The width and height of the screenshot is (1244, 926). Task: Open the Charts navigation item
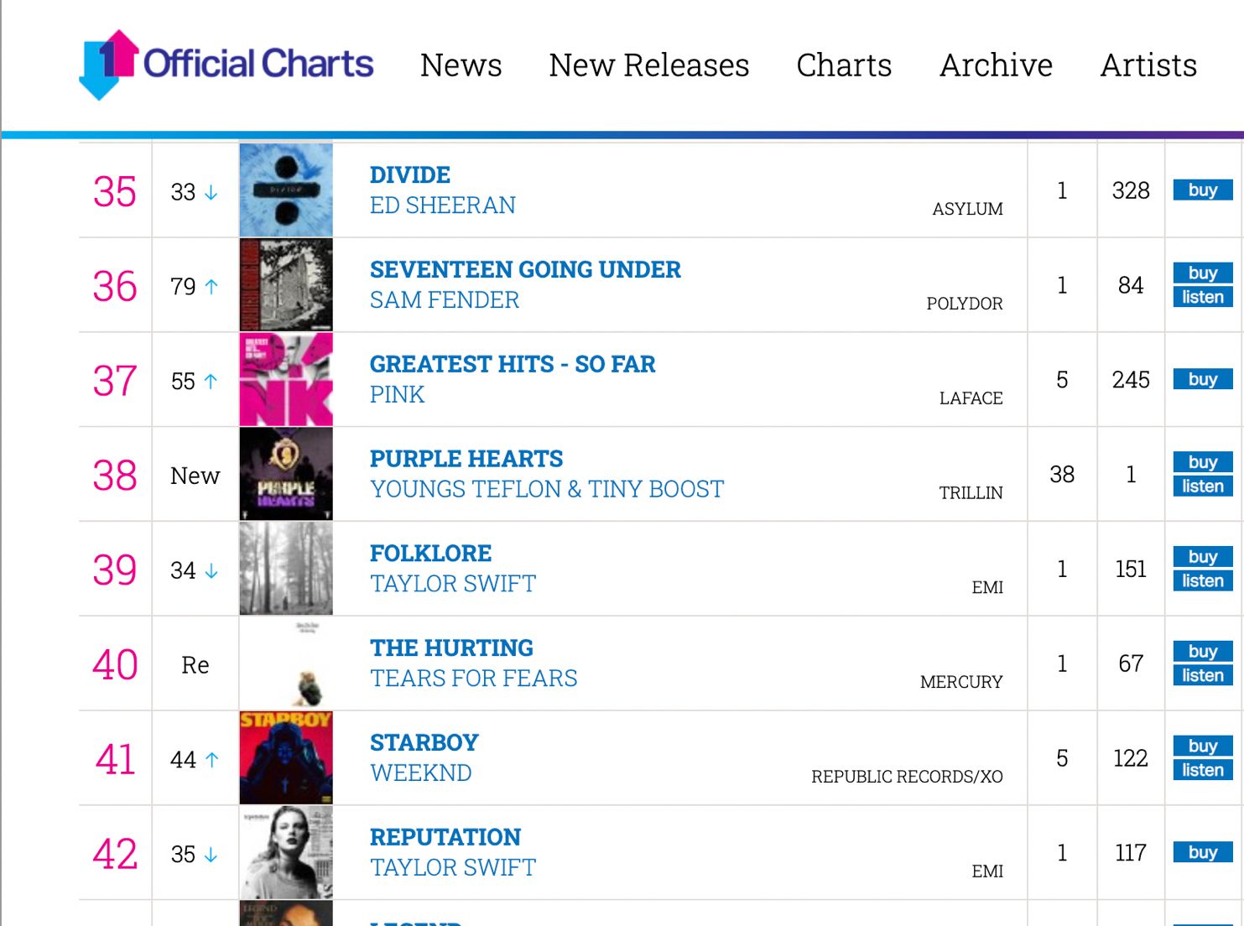(844, 65)
